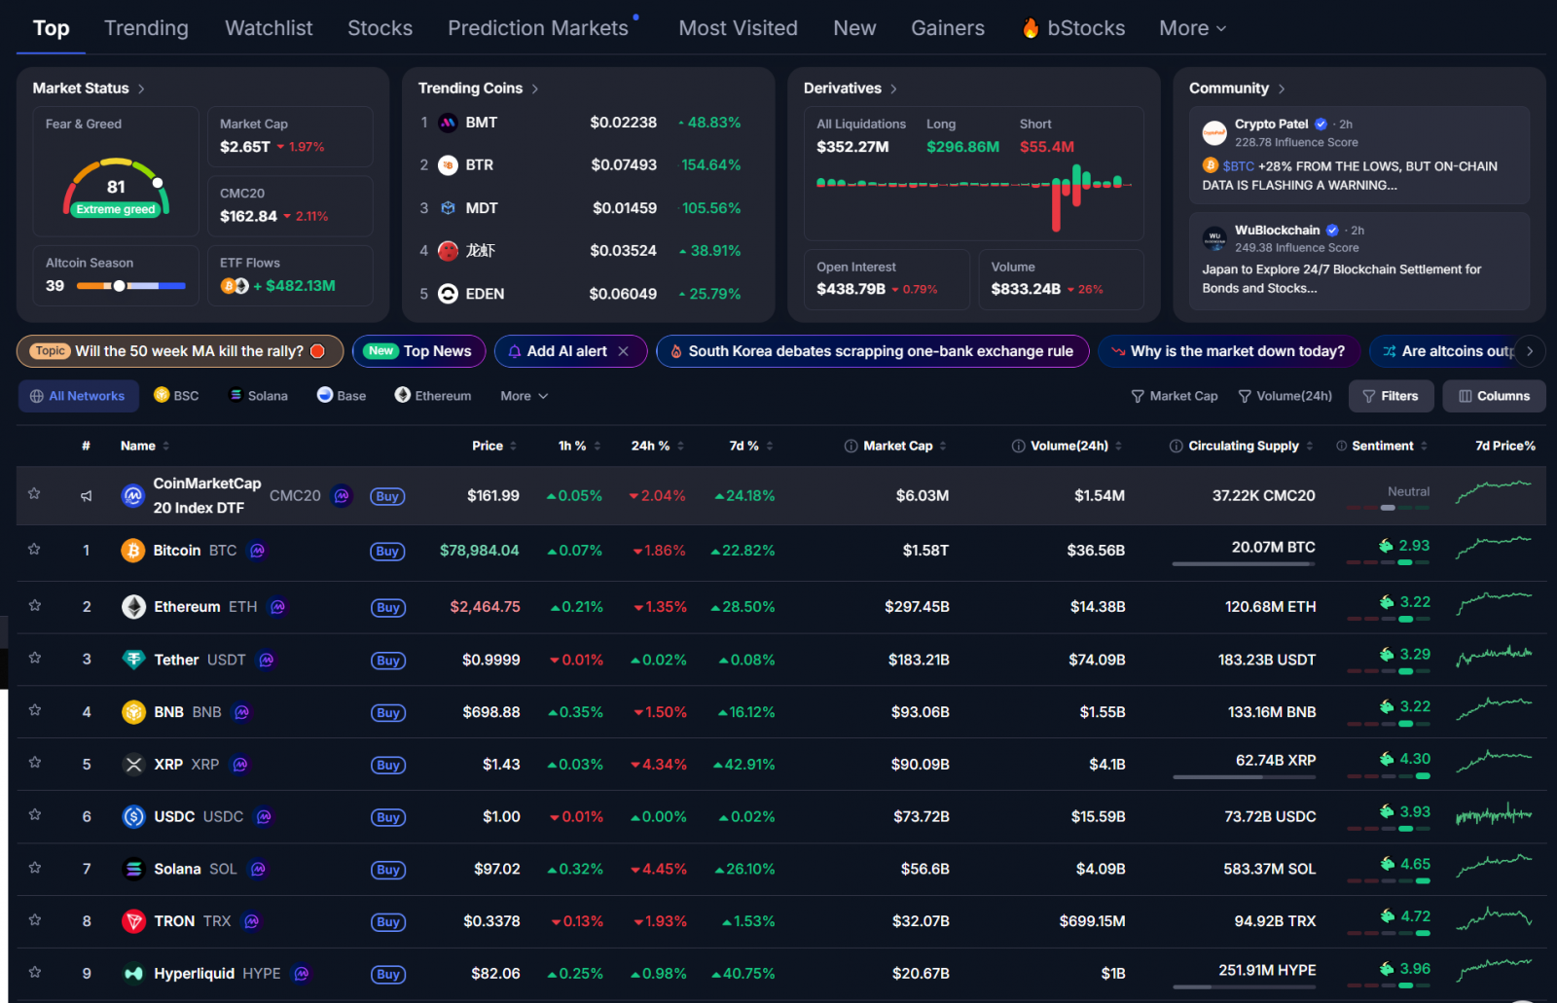Toggle watchlist star for BNB

click(35, 711)
